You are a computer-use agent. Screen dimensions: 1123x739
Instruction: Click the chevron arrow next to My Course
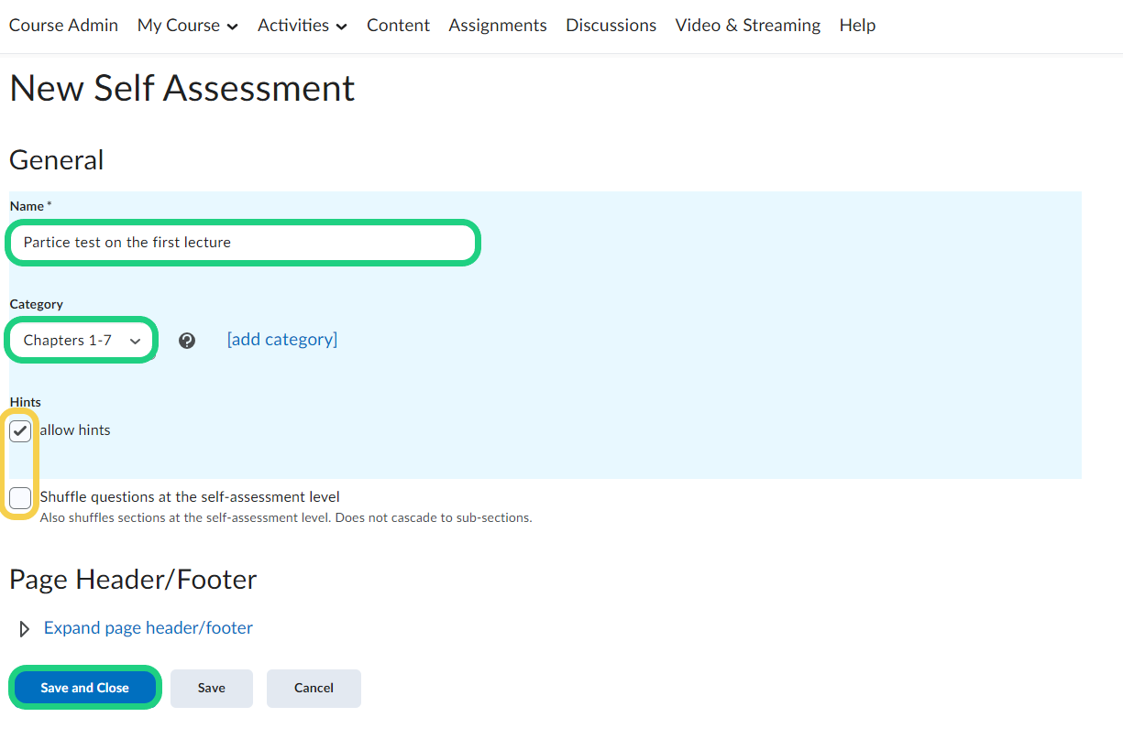(x=232, y=27)
